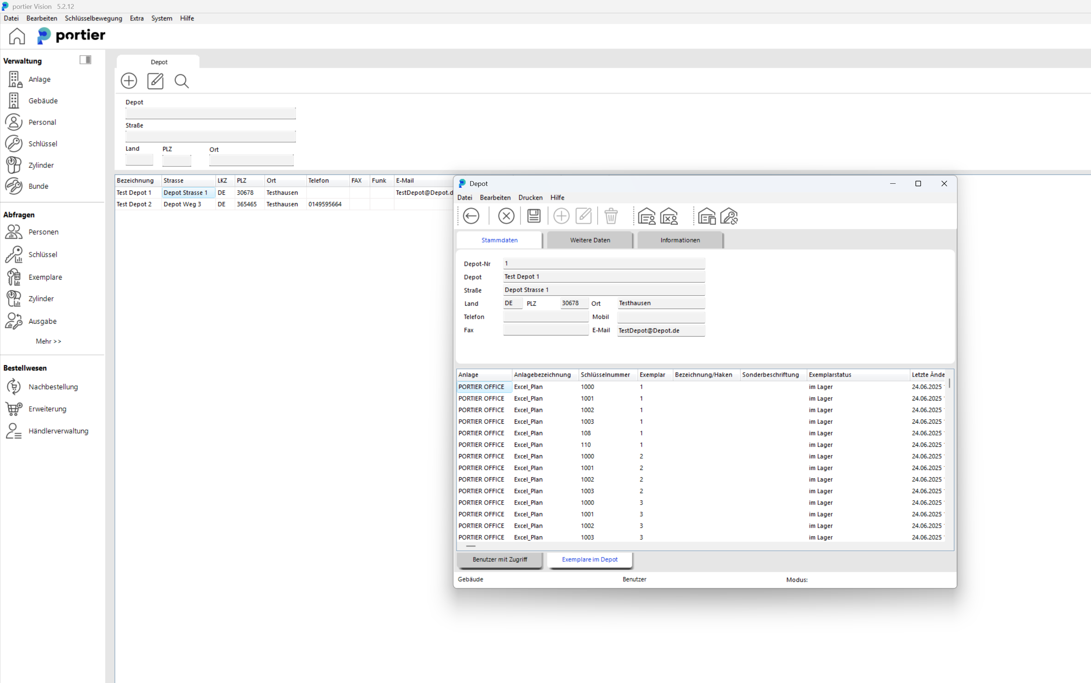Switch to Informationen tab
This screenshot has height=683, width=1091.
[680, 240]
